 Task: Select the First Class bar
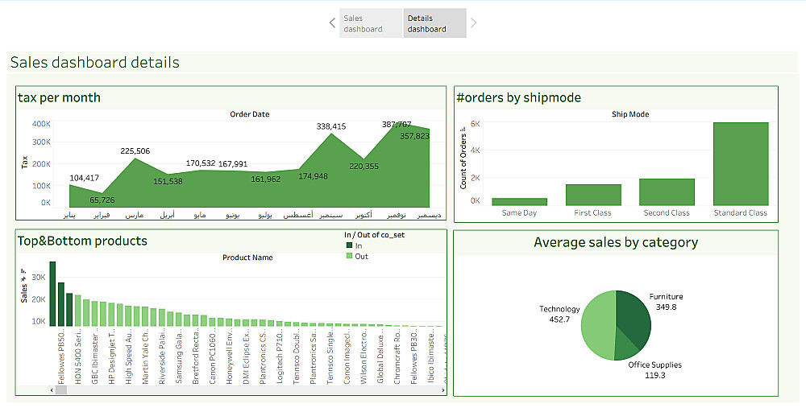pos(593,195)
